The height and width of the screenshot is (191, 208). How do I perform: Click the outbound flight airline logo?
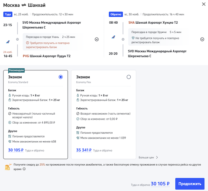tap(8, 41)
